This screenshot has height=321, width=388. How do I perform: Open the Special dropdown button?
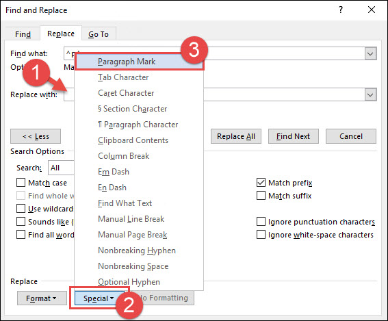pos(99,298)
